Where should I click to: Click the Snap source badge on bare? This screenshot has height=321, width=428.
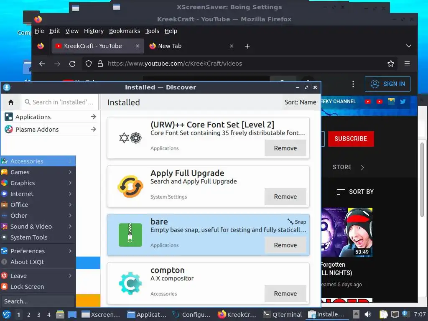[x=297, y=222]
